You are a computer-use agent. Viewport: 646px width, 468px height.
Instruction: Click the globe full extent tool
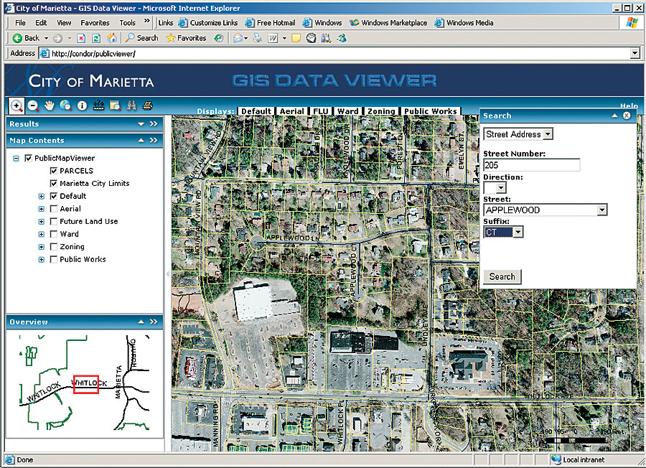[65, 106]
